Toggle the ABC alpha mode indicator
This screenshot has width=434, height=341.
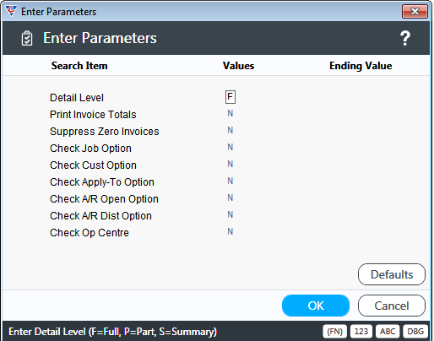(x=388, y=332)
